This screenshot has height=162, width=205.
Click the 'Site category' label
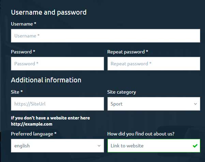(x=121, y=92)
